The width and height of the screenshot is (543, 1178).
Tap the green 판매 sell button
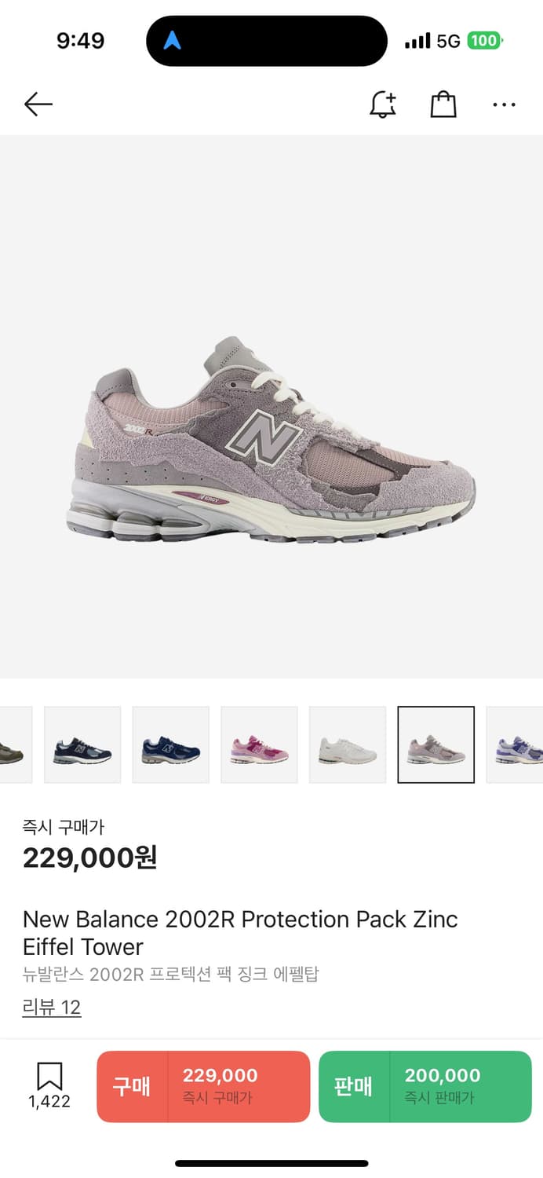pyautogui.click(x=425, y=1086)
